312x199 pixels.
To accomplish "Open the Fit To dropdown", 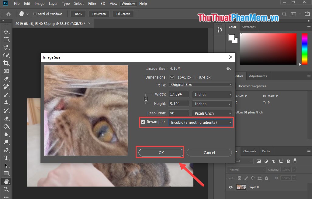I will [x=200, y=85].
